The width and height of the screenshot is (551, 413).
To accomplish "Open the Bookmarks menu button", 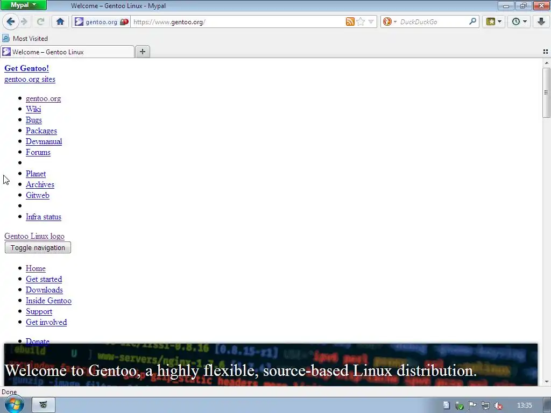I will point(494,22).
